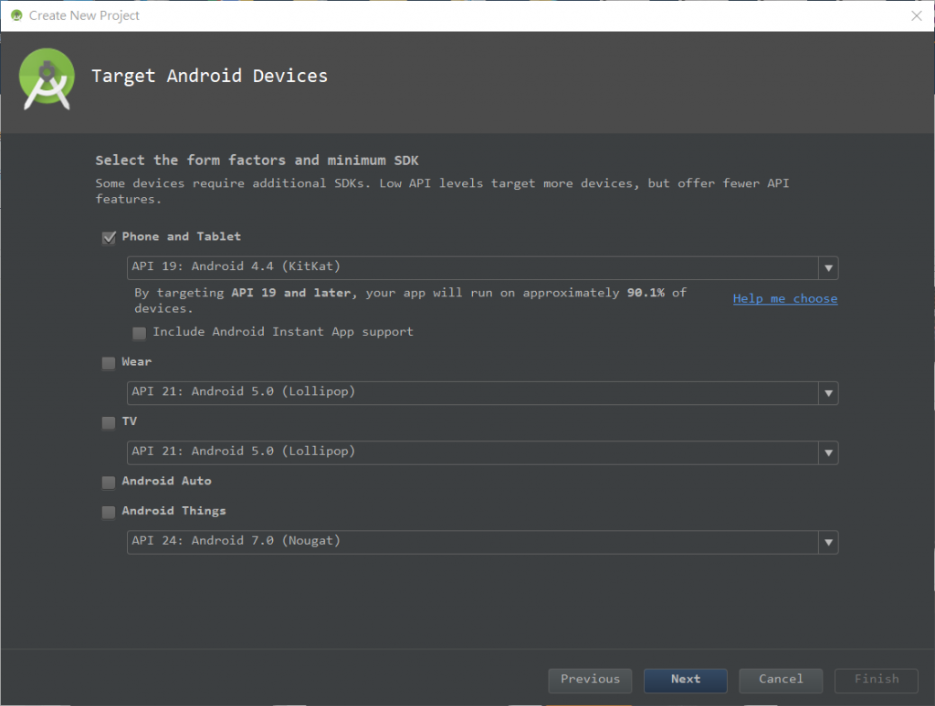Viewport: 935px width, 706px height.
Task: Close the Create New Project dialog
Action: point(917,16)
